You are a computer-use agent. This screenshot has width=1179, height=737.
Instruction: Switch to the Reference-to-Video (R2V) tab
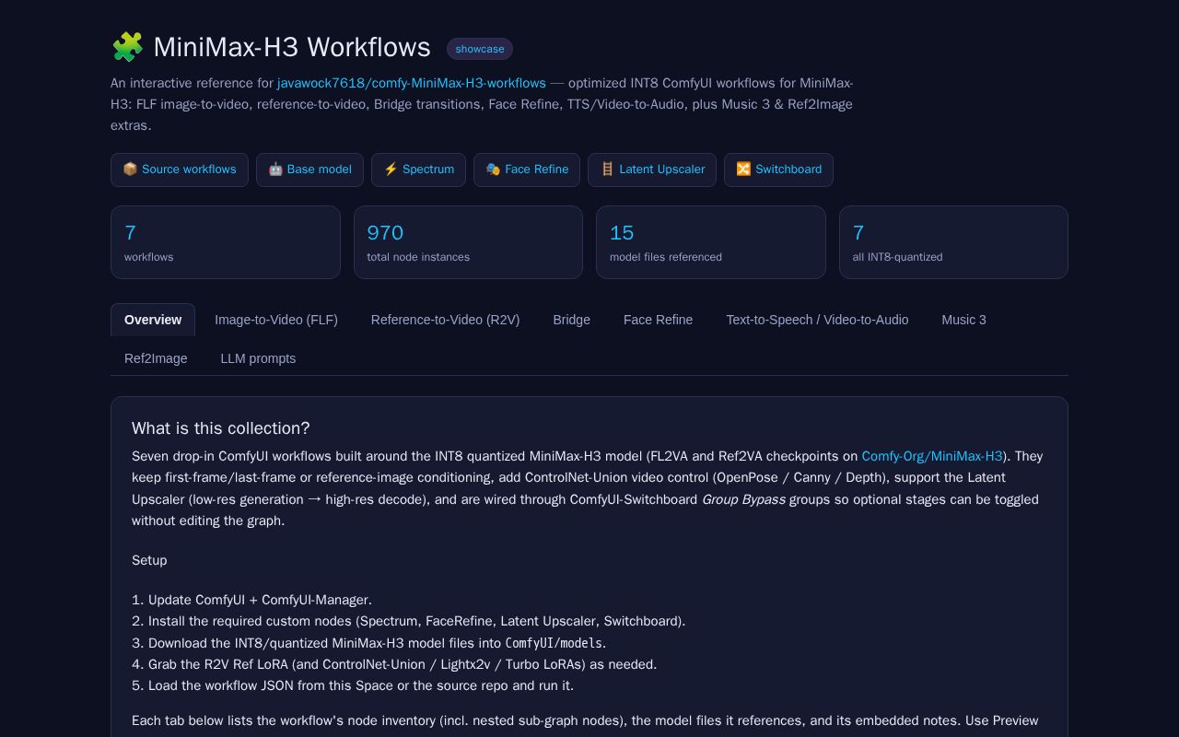click(446, 320)
